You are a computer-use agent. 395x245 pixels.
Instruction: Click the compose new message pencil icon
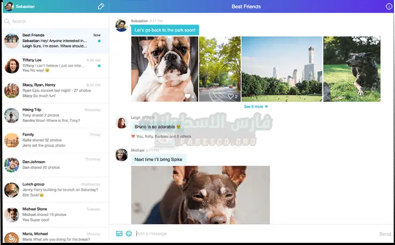[x=101, y=6]
